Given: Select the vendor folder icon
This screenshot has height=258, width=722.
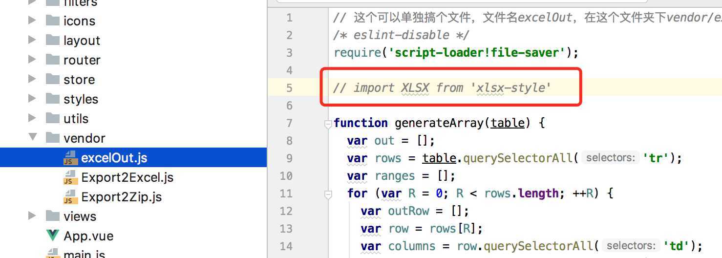Looking at the screenshot, I should pos(52,138).
